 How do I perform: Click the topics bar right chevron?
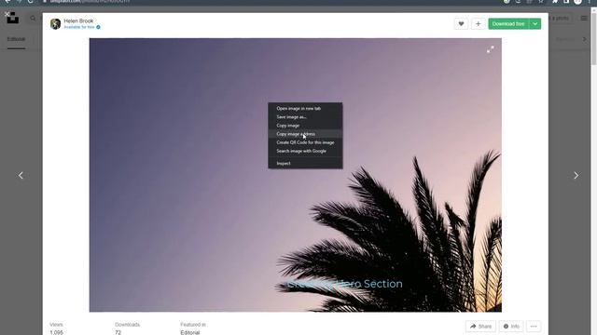point(585,39)
